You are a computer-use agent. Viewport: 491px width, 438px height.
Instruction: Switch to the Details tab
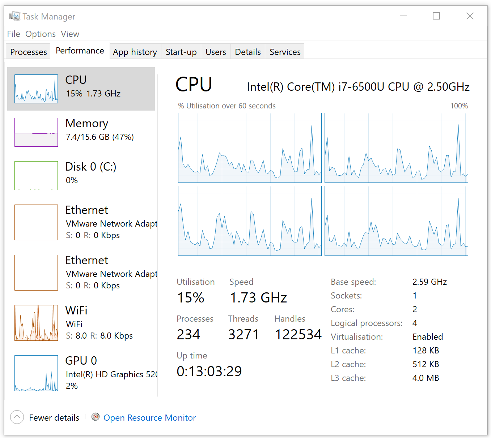248,52
